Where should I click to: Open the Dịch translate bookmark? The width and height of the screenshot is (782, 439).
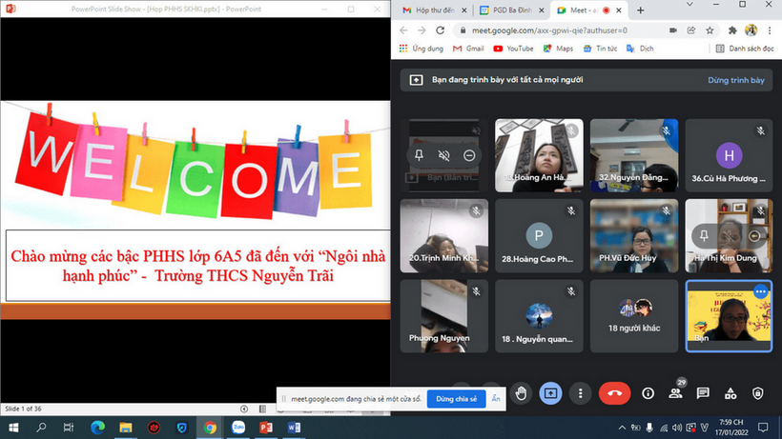coord(640,49)
